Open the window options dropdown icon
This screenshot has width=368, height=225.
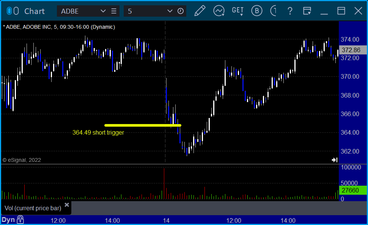[307, 11]
